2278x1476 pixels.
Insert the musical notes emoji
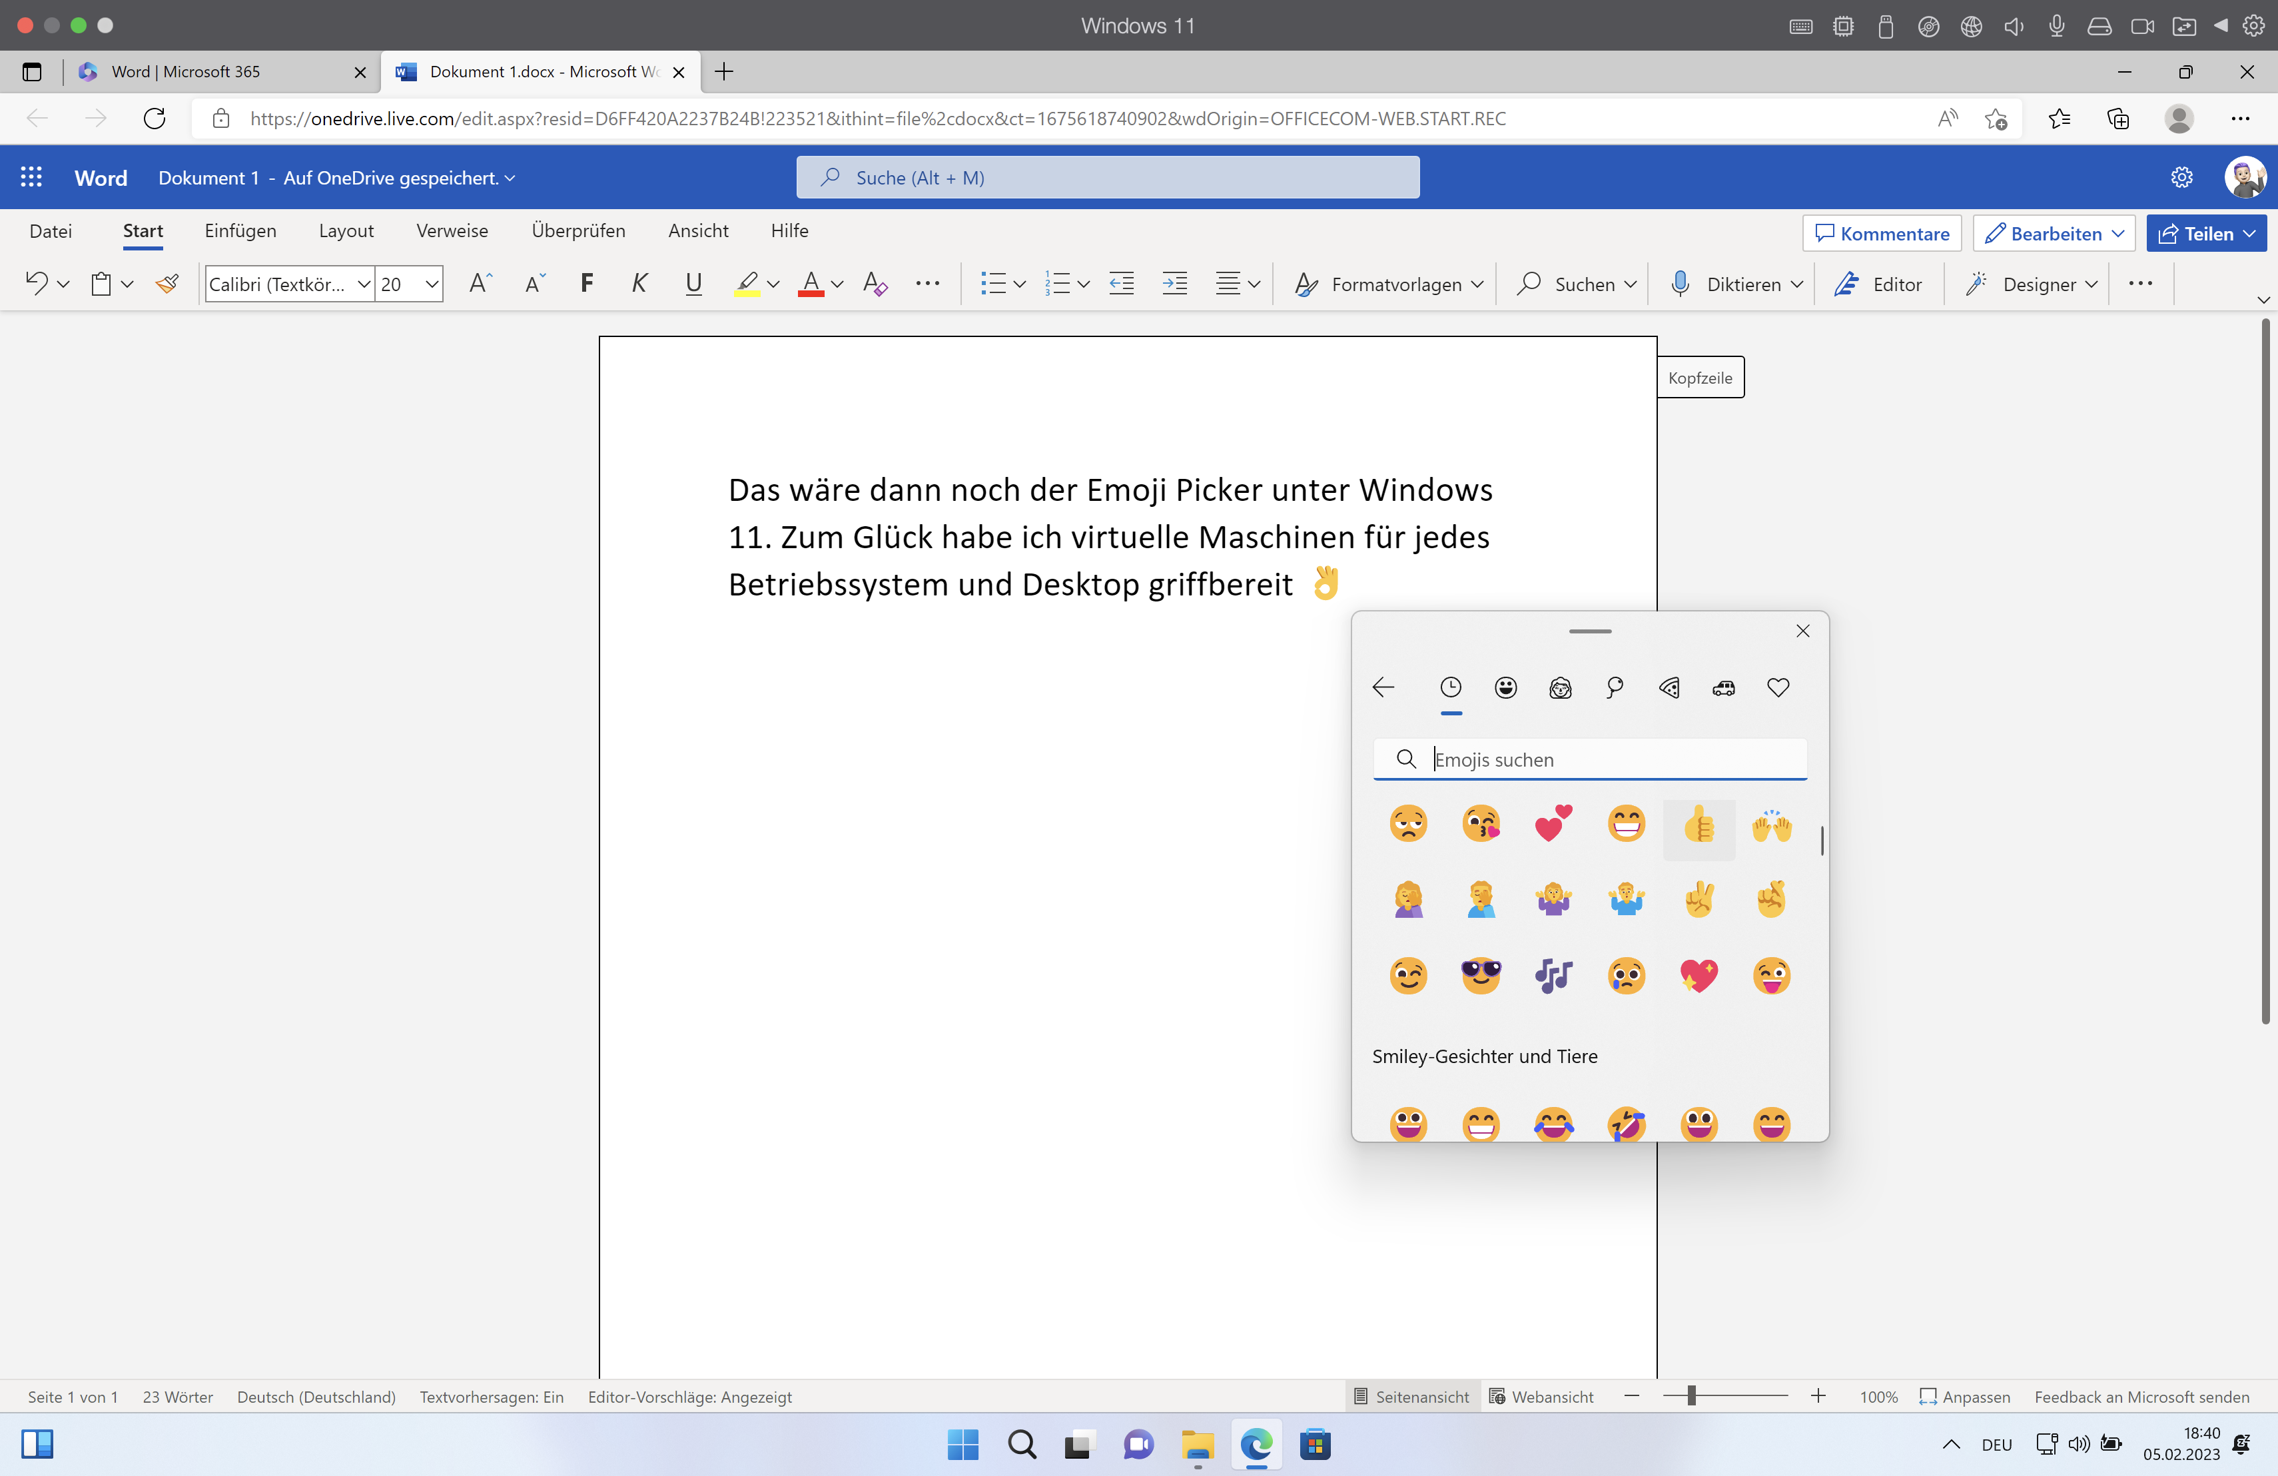pos(1553,975)
